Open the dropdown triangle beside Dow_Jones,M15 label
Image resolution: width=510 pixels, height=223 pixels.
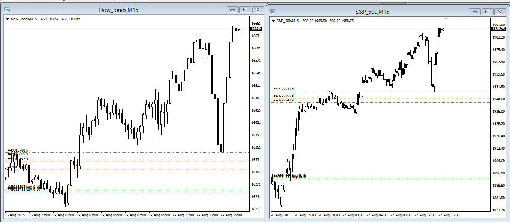tap(7, 19)
